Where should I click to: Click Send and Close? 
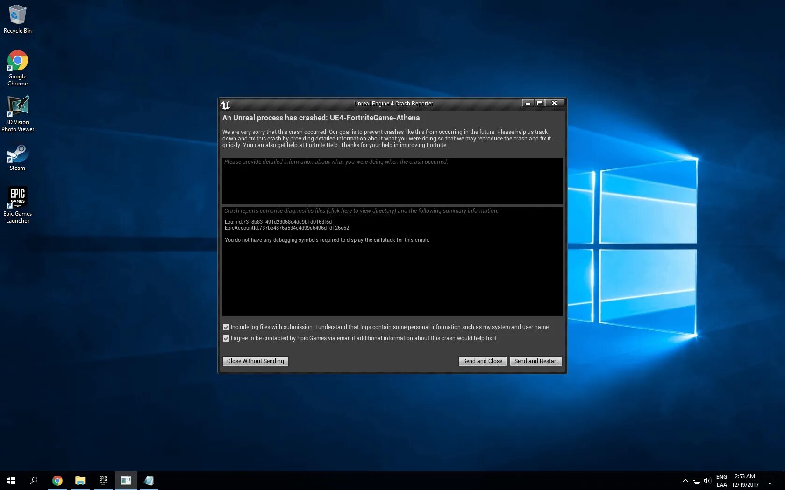click(x=483, y=361)
